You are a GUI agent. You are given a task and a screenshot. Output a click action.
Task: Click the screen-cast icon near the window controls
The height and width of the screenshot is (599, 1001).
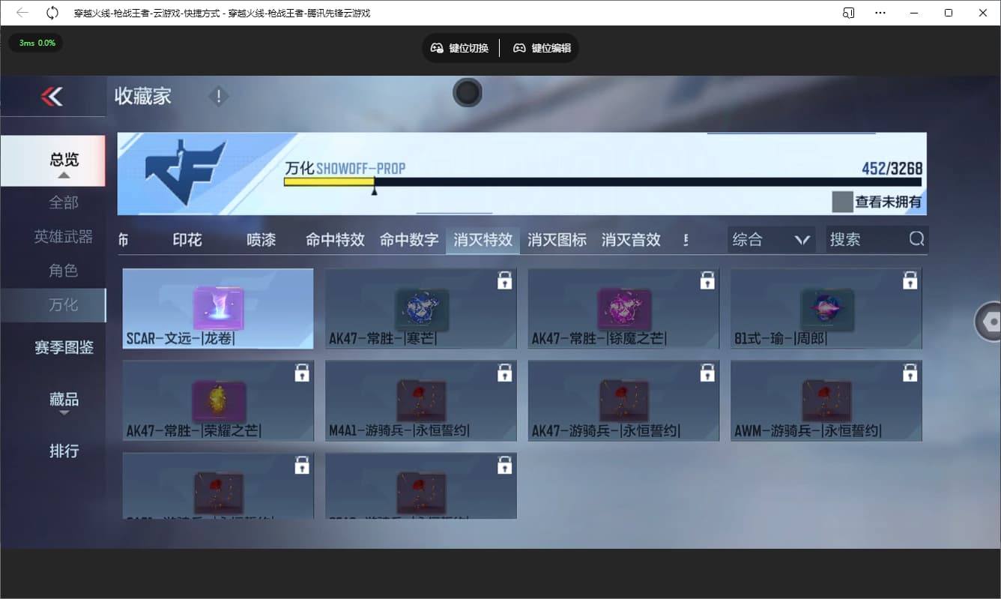click(847, 13)
